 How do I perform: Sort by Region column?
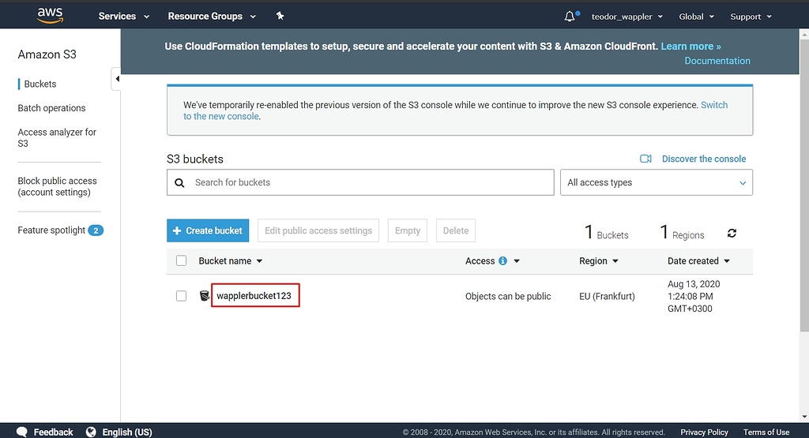tap(599, 260)
